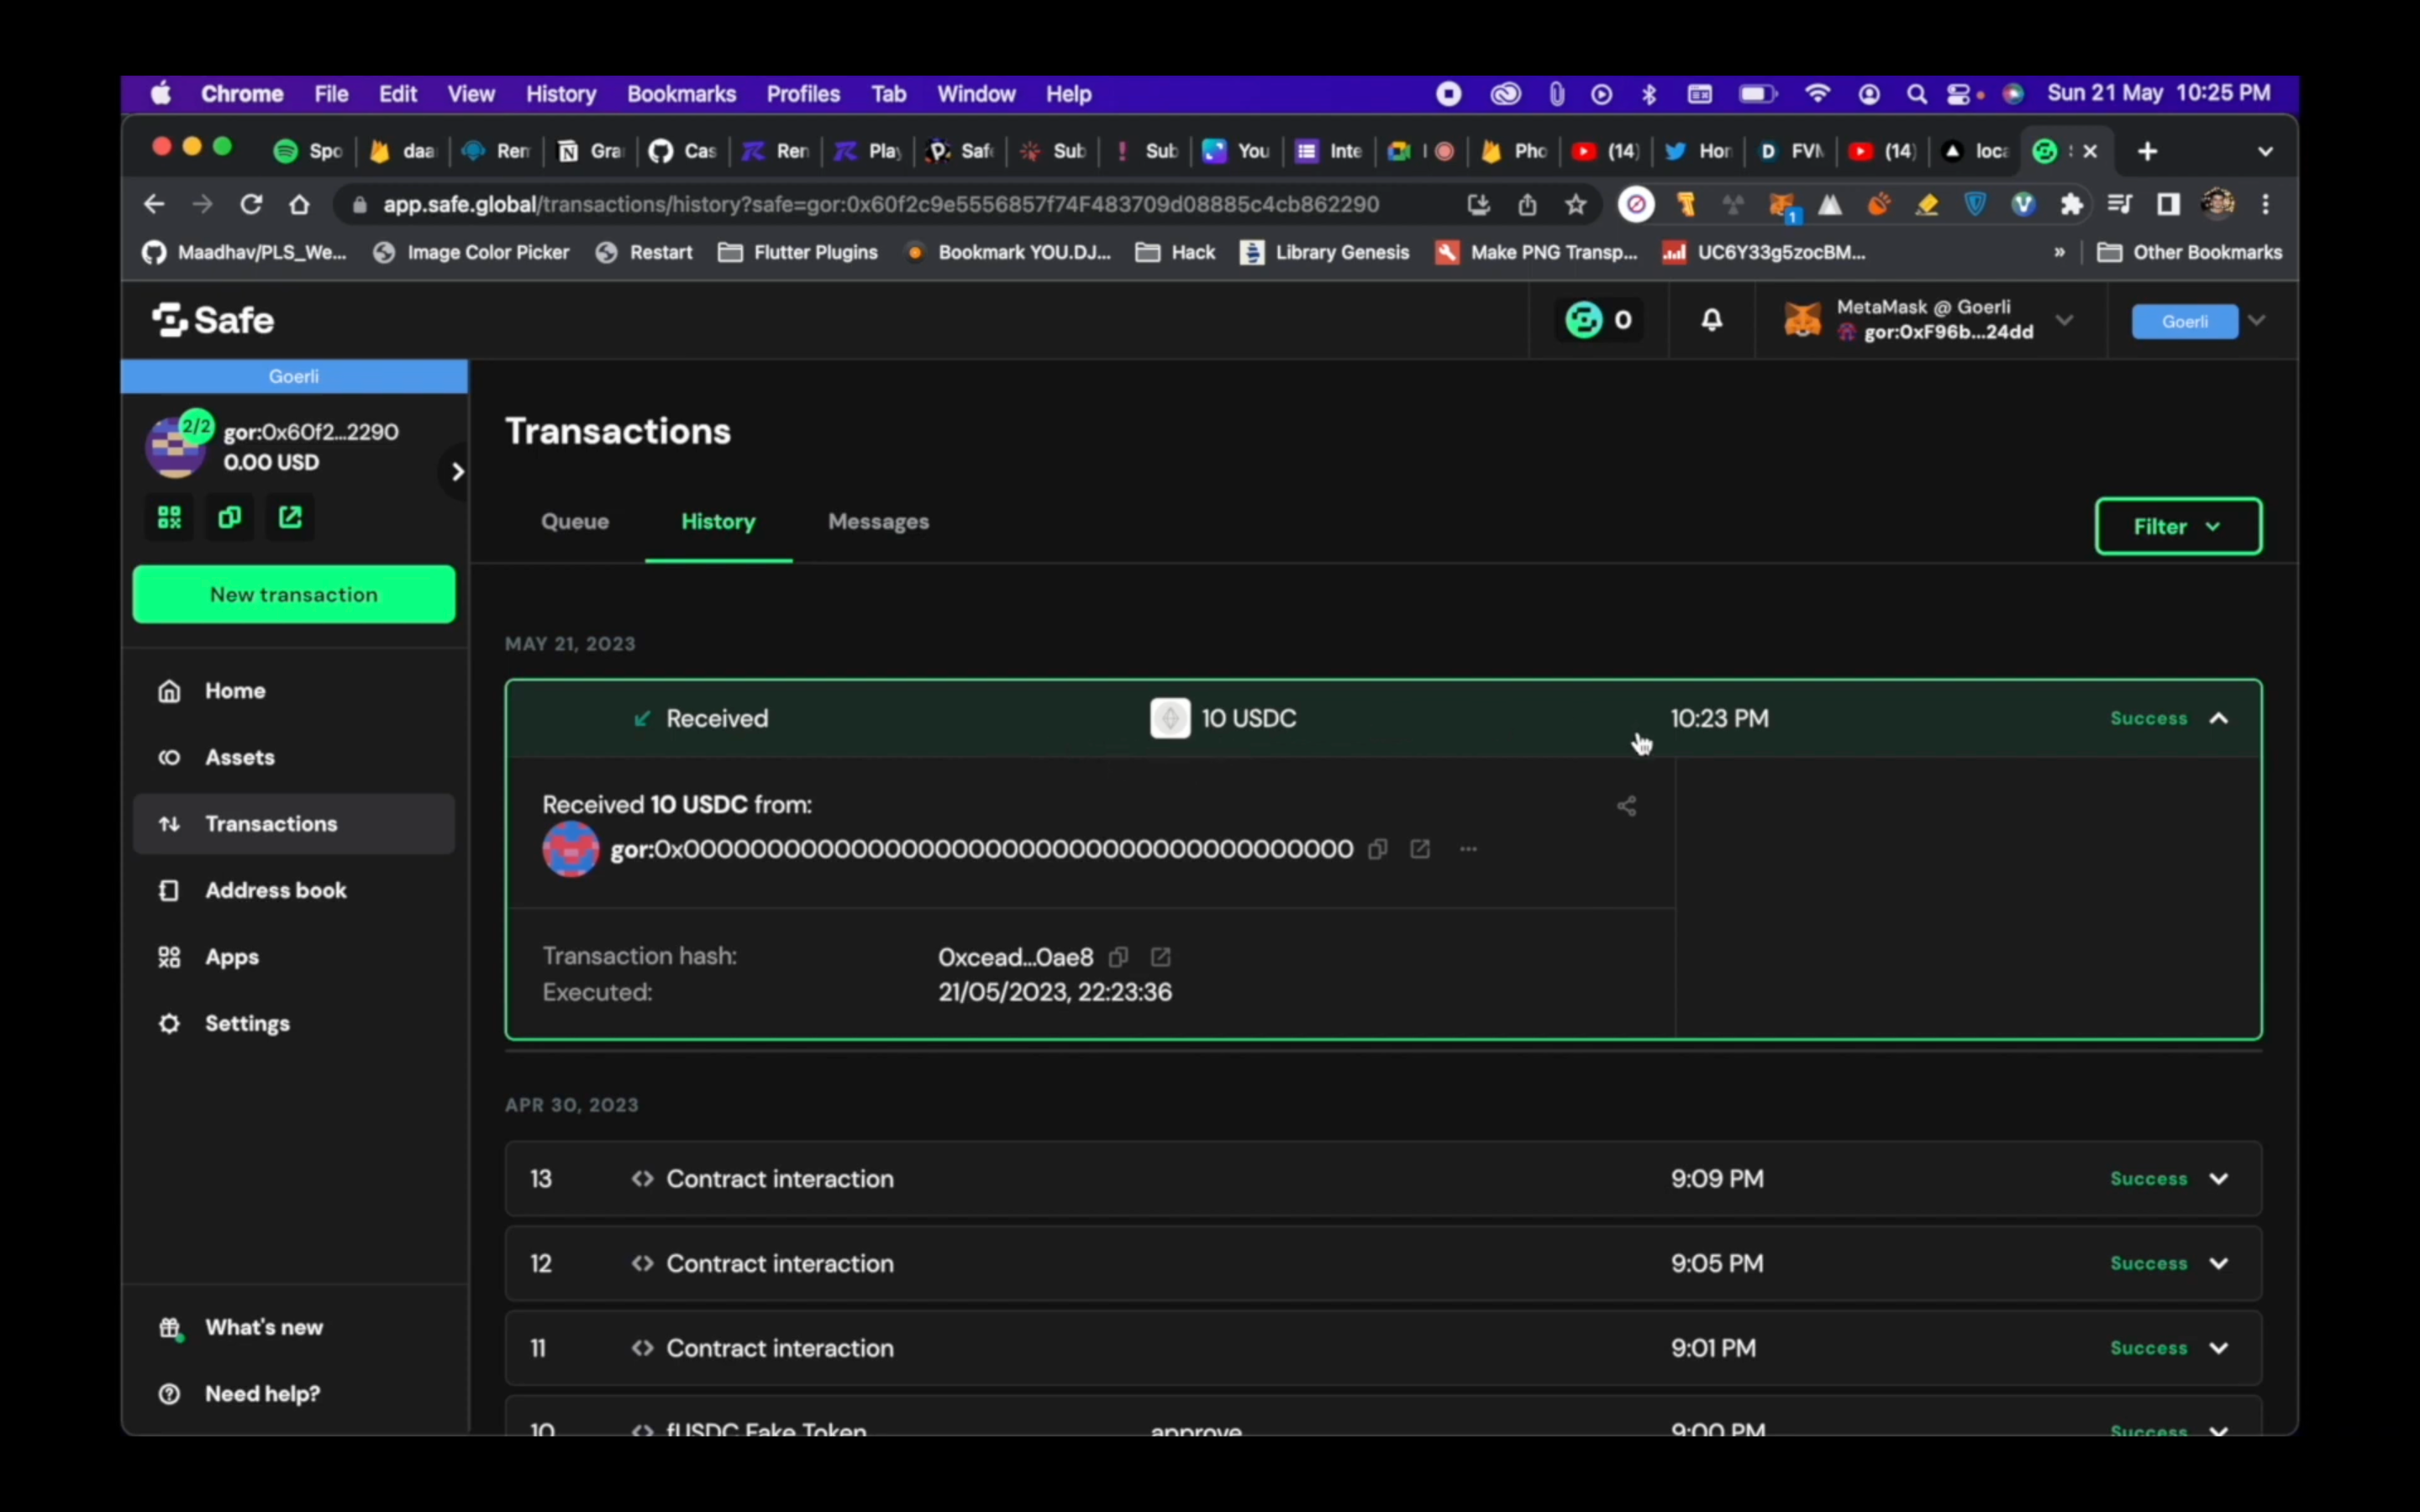Open the Chrome History menu
Viewport: 2420px width, 1512px height.
[x=561, y=94]
